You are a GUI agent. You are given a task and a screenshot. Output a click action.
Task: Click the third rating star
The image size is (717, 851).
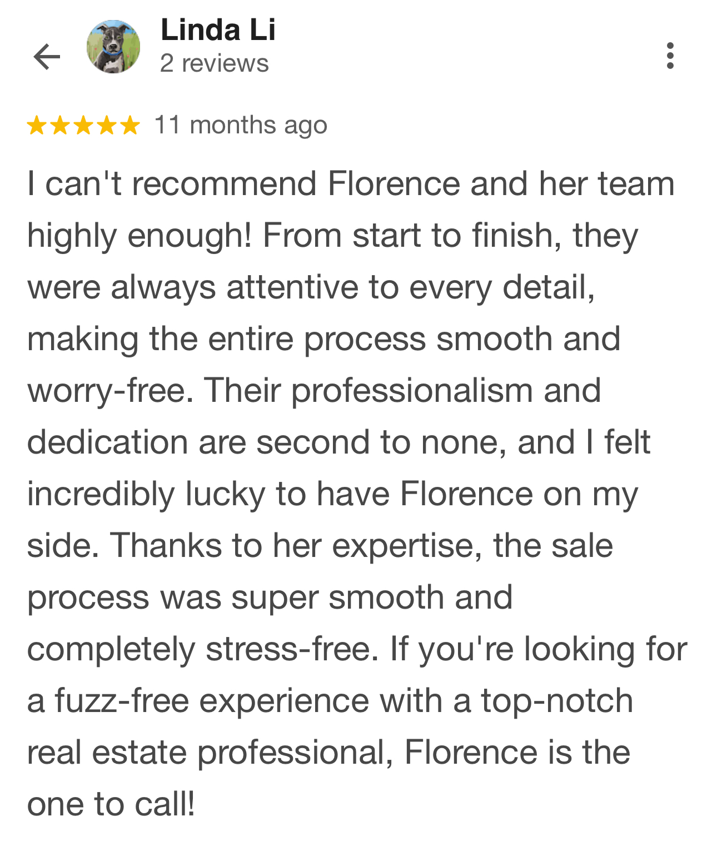coord(83,126)
